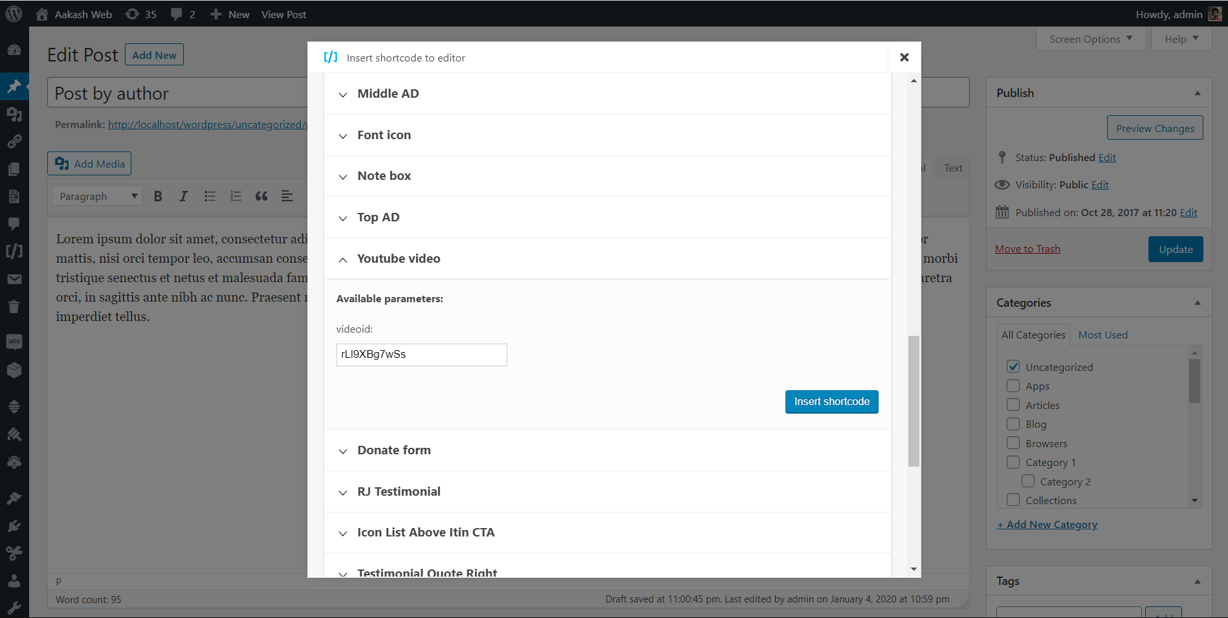Switch to Most Used categories tab
The width and height of the screenshot is (1228, 618).
coord(1103,335)
